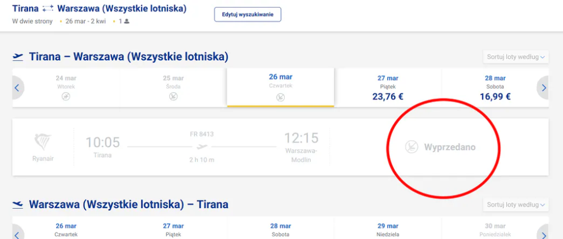Viewport: 563px width, 239px height.
Task: Open the return flights Sortuj loty według dropdown
Action: (516, 205)
